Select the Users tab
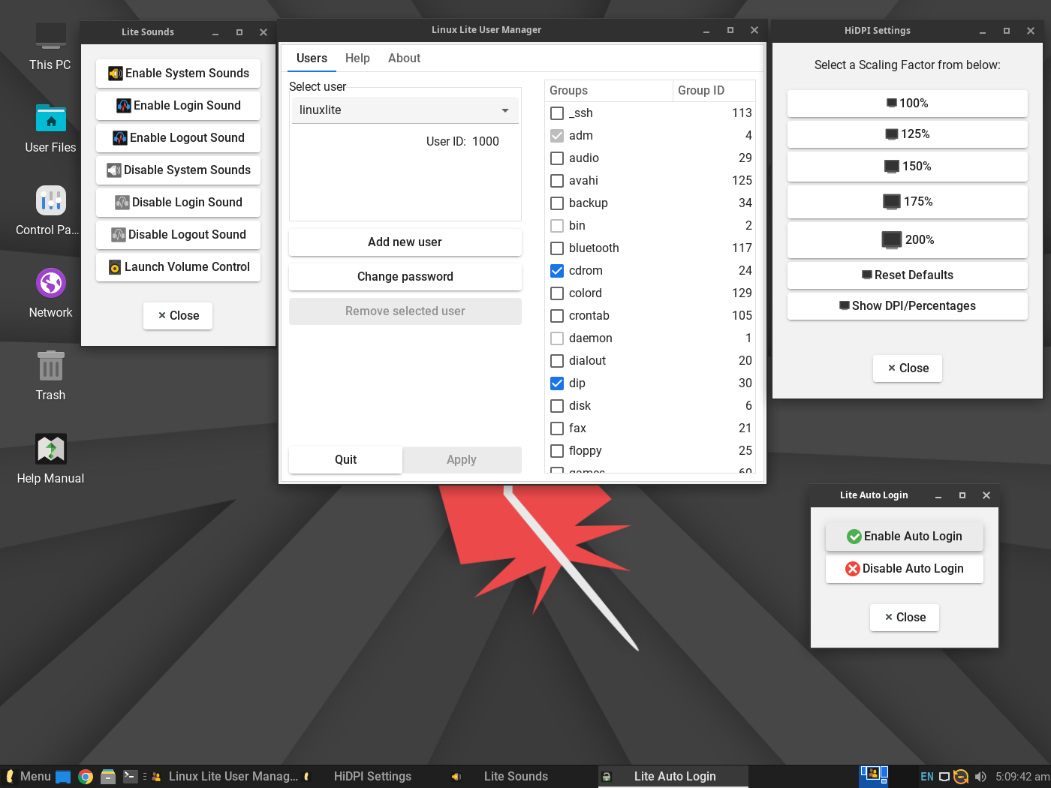The height and width of the screenshot is (788, 1051). [x=312, y=59]
